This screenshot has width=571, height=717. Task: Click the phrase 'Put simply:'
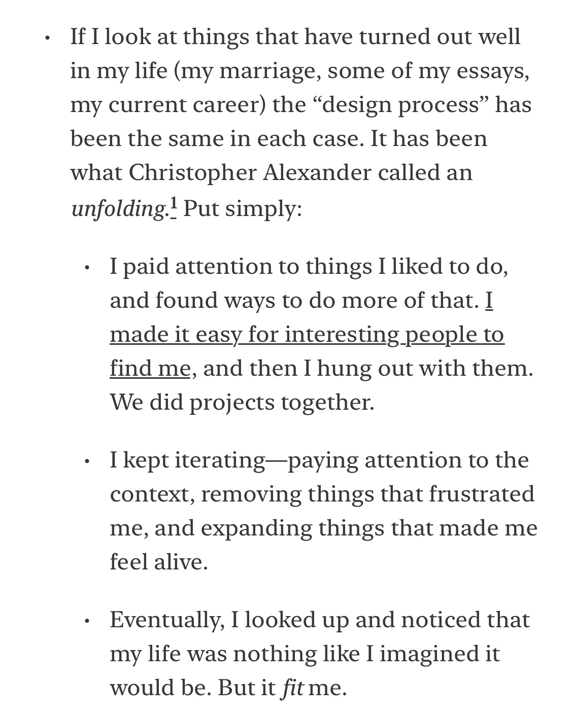click(x=243, y=208)
